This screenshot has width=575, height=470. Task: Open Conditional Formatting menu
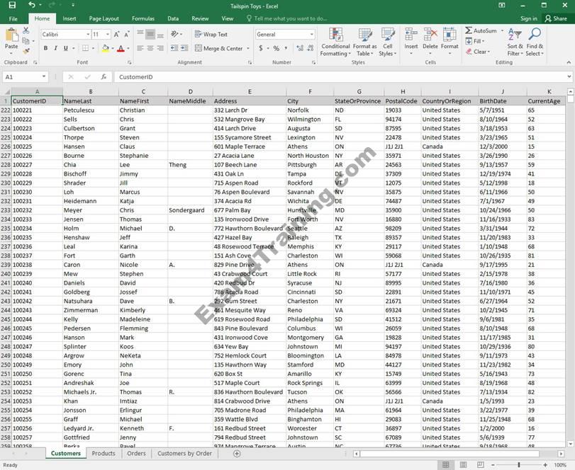pos(335,42)
